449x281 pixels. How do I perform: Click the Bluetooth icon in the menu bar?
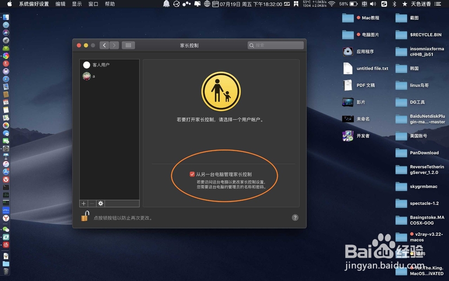coord(394,4)
